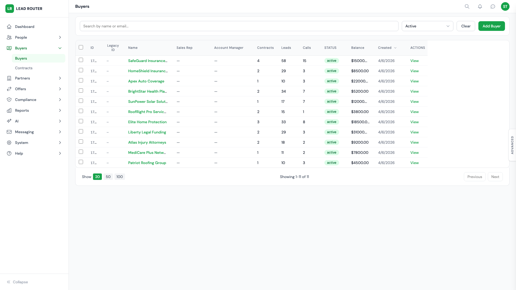
Task: Click the AI sparkle icon in sidebar
Action: tap(9, 121)
